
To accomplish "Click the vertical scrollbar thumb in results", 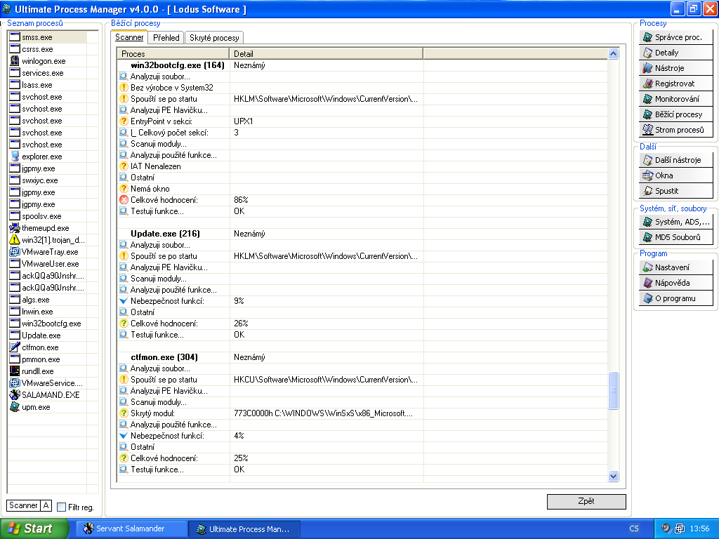I will (613, 390).
